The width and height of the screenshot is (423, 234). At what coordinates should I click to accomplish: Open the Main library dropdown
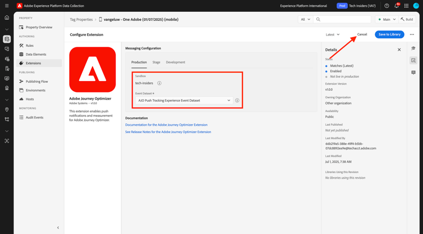(x=387, y=19)
